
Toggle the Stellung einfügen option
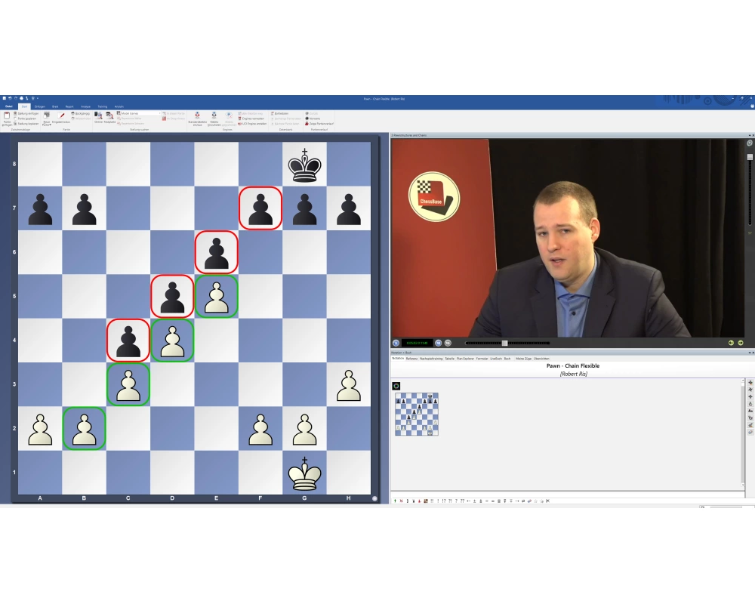(26, 113)
